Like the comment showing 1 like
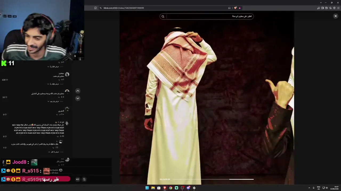 coord(6,148)
